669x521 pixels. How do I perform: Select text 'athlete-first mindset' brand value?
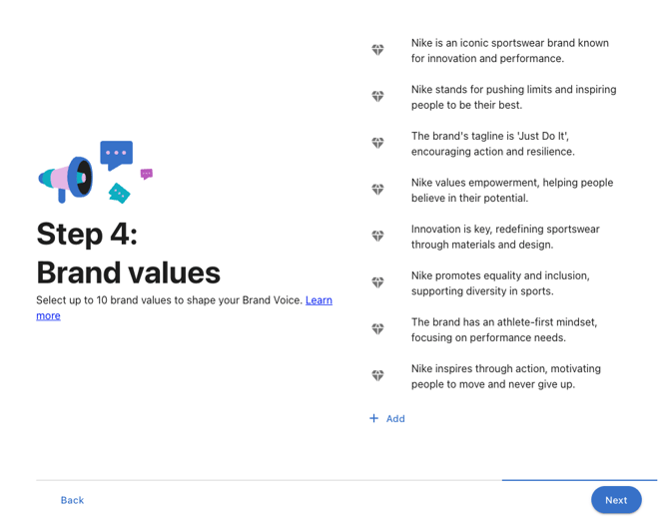[x=504, y=329]
